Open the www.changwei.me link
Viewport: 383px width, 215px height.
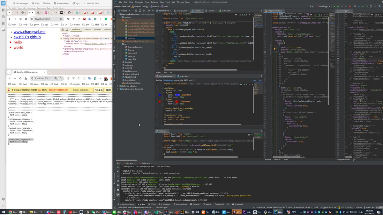[29, 32]
